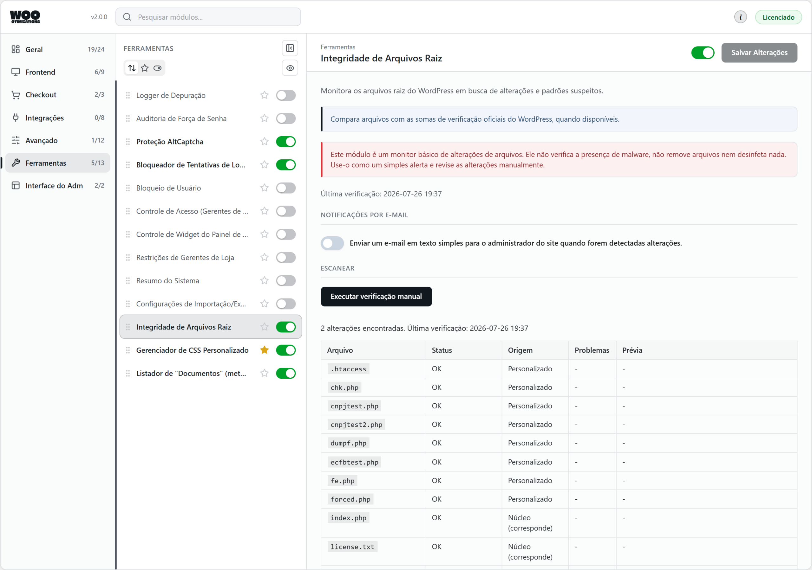Select the Configurações de Importação/Ex... module
The width and height of the screenshot is (812, 570).
(x=210, y=304)
